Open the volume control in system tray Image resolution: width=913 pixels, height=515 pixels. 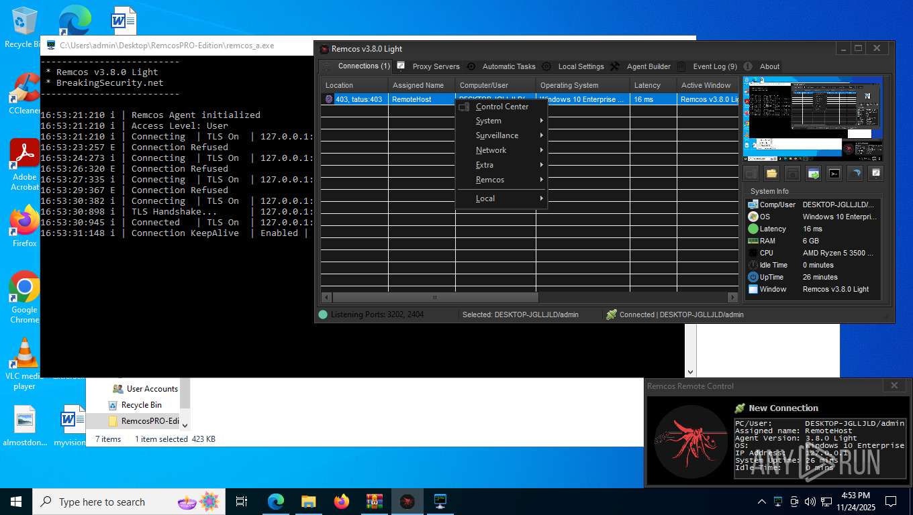click(810, 502)
